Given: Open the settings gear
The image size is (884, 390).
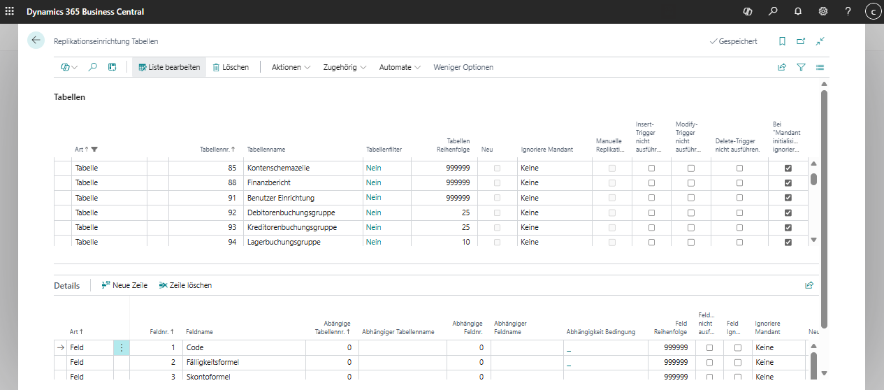Looking at the screenshot, I should coord(823,11).
